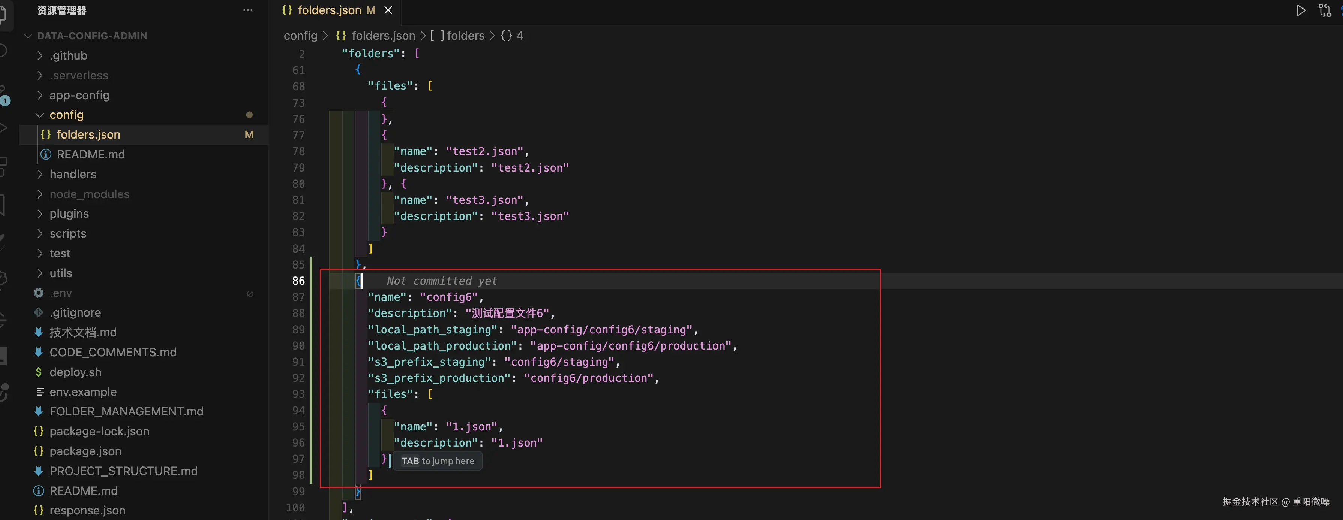The image size is (1343, 520).
Task: Open explorer more actions ellipsis
Action: pyautogui.click(x=248, y=10)
